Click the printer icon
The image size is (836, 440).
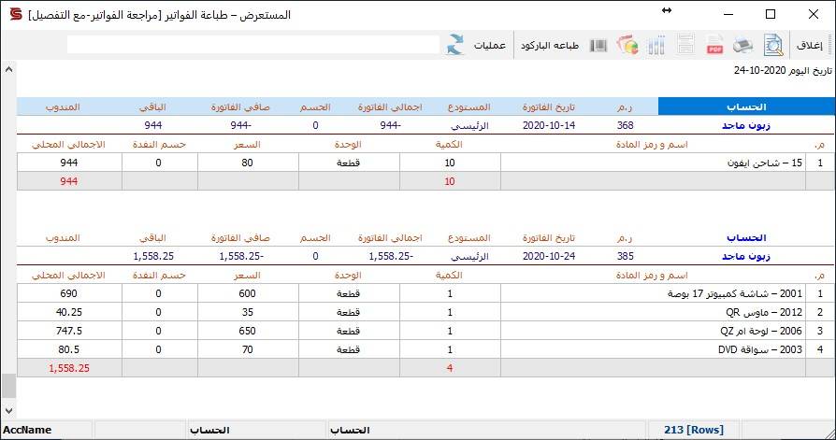pos(742,45)
